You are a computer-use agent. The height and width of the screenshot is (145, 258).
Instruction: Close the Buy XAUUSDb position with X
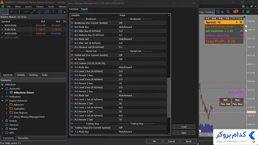[241, 26]
